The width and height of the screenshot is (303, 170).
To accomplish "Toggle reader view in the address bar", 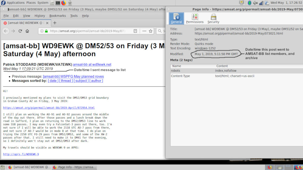I will (135, 31).
